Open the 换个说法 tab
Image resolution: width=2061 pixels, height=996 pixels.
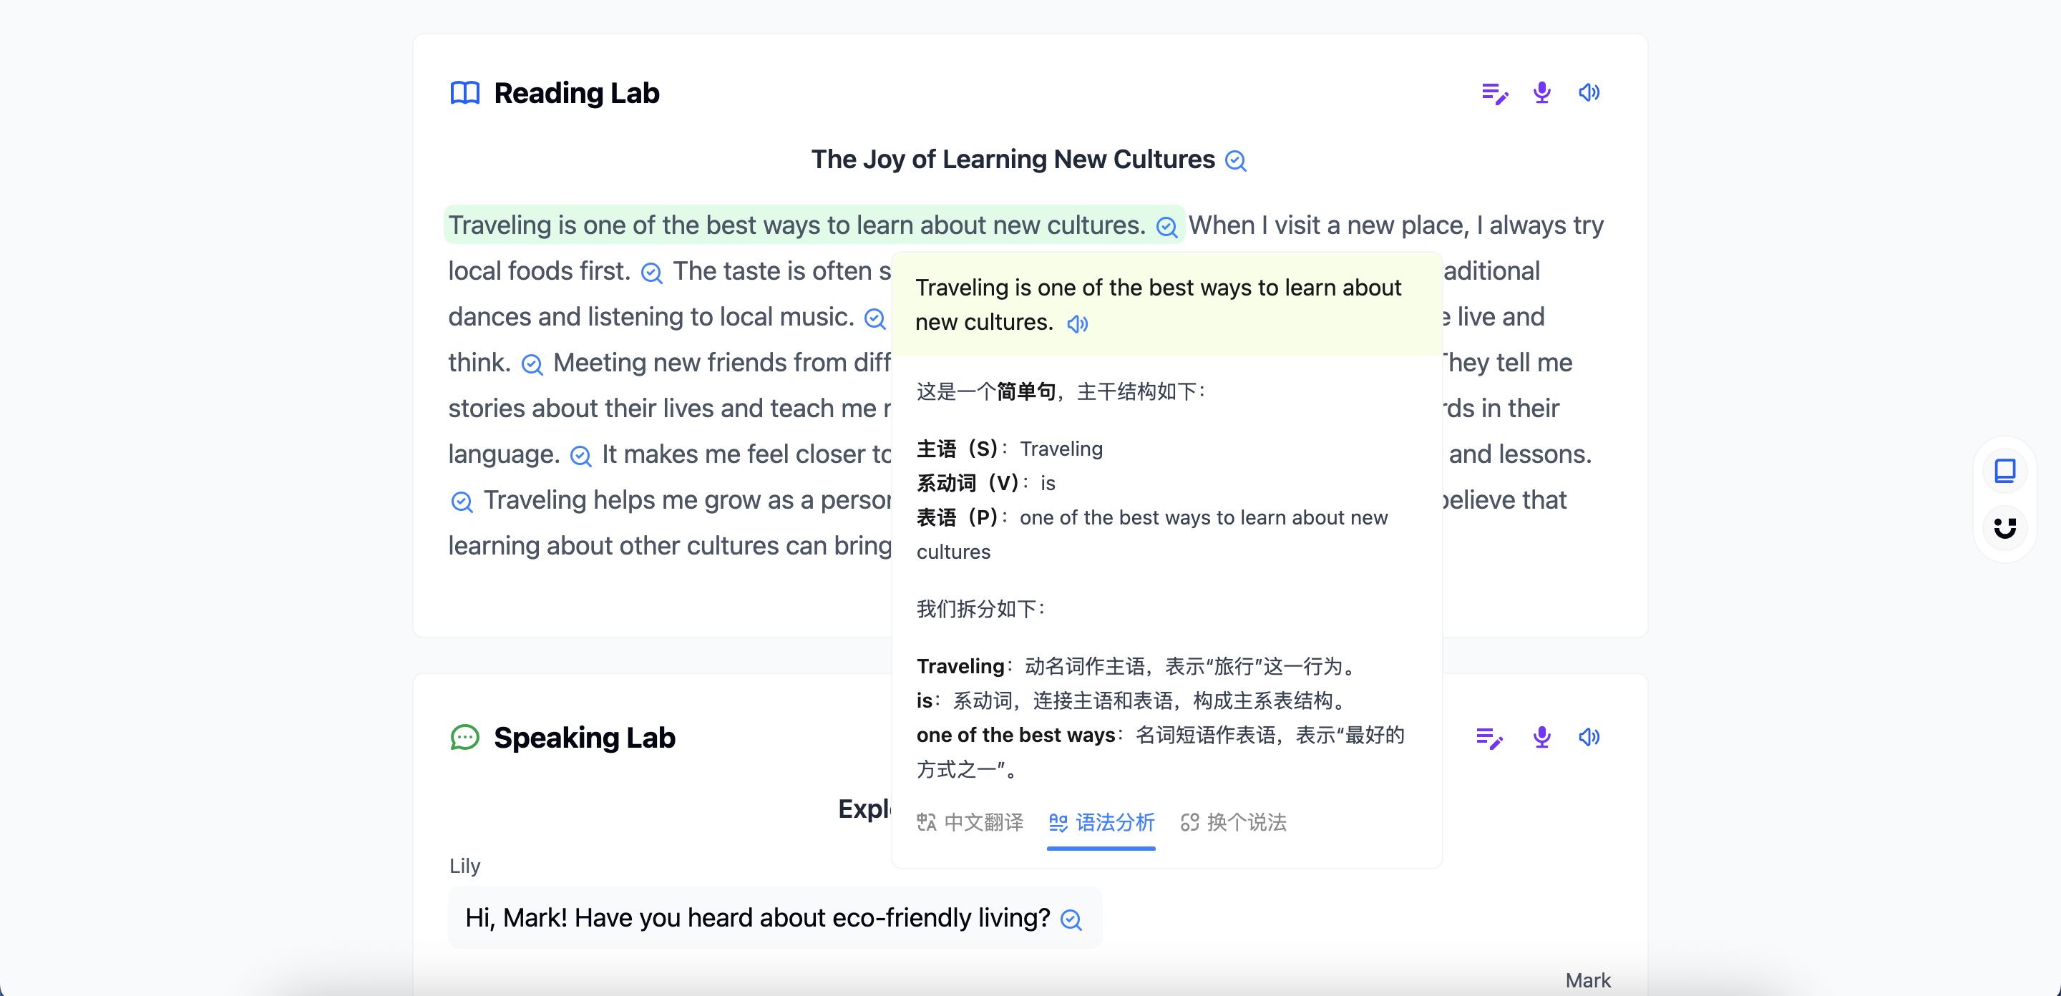pyautogui.click(x=1233, y=822)
